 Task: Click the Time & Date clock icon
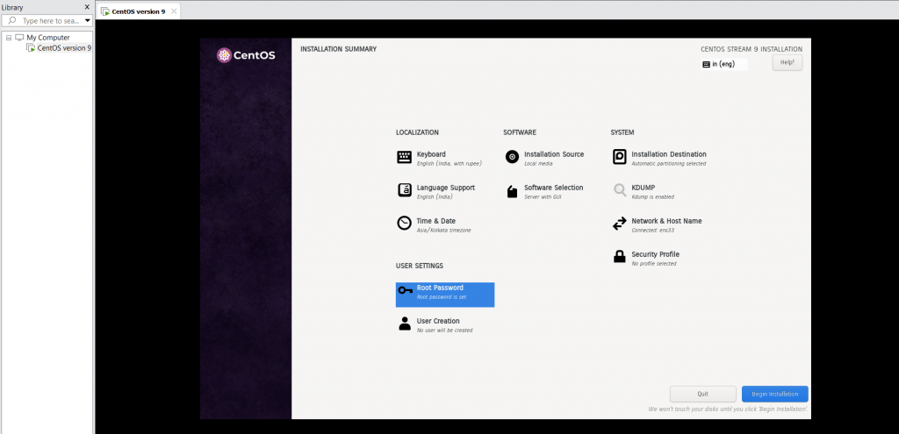[404, 224]
